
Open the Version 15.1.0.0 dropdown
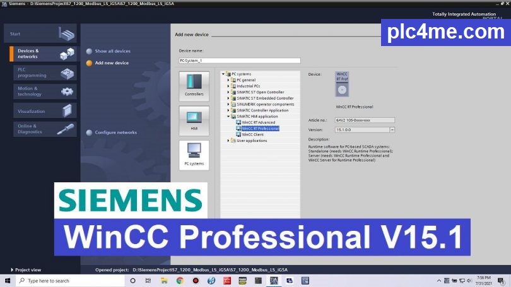[392, 129]
